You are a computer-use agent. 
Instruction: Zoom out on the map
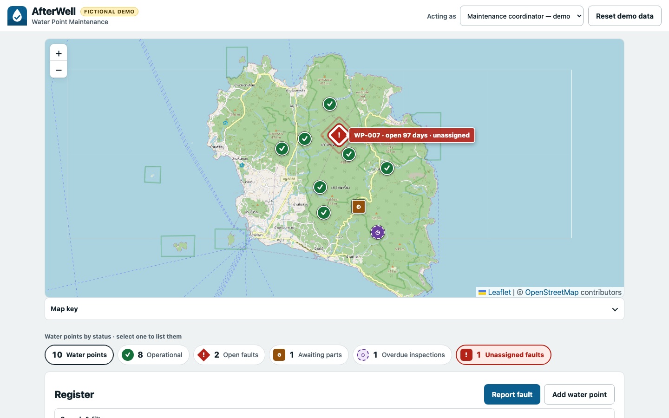pyautogui.click(x=59, y=70)
